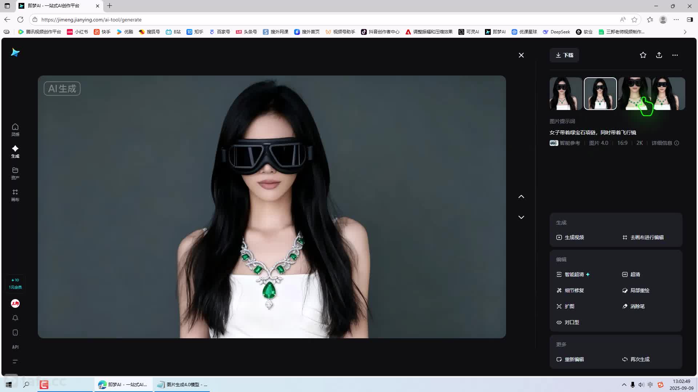Open the three-dot more options menu
This screenshot has height=392, width=698.
click(x=675, y=55)
